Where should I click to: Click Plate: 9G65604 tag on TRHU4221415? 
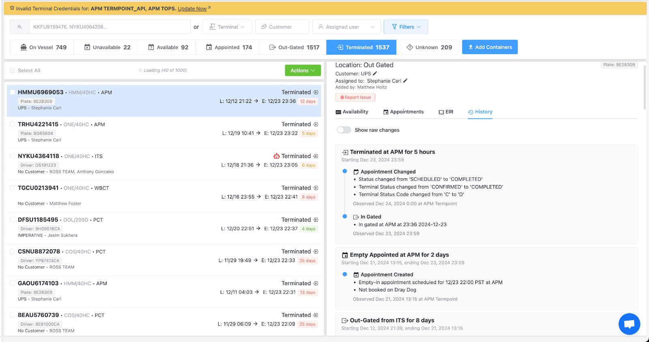37,133
